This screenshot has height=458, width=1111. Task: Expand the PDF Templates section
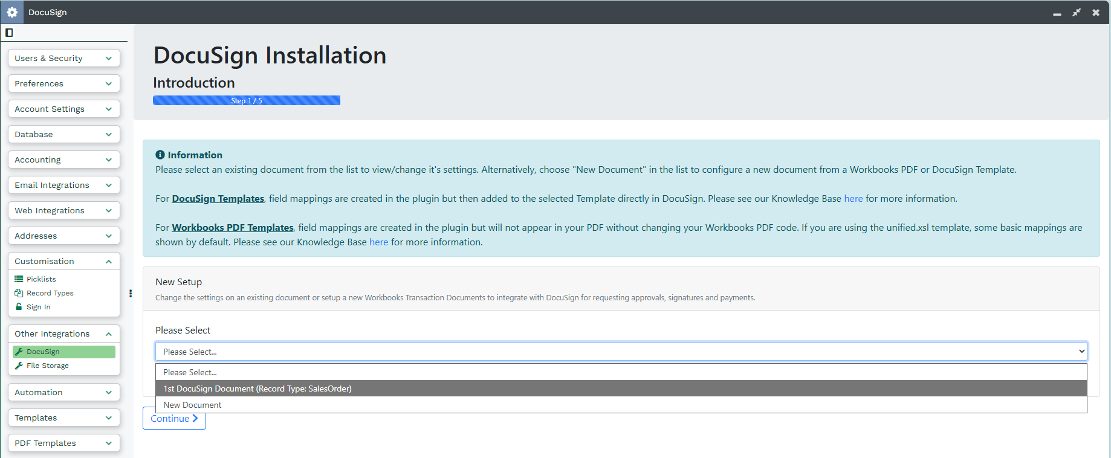pos(64,443)
